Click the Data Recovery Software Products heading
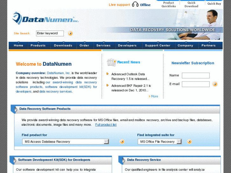Screen dimensions: 231x173 tap(45, 109)
